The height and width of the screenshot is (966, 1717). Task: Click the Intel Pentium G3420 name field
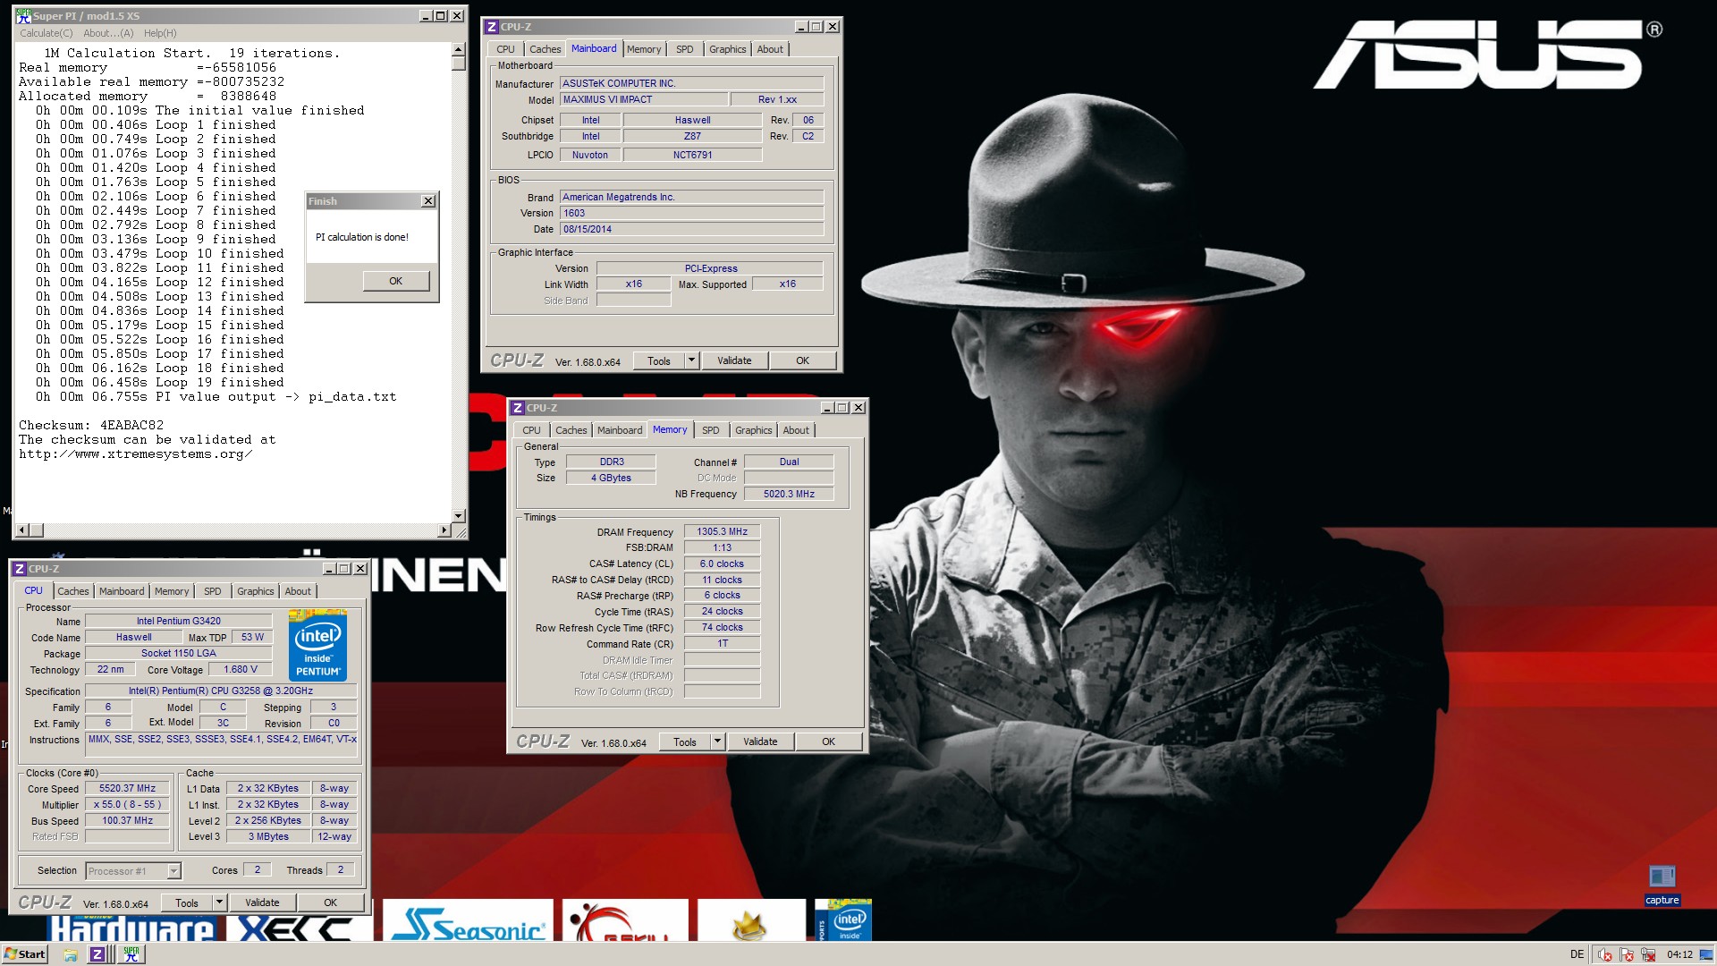(179, 621)
